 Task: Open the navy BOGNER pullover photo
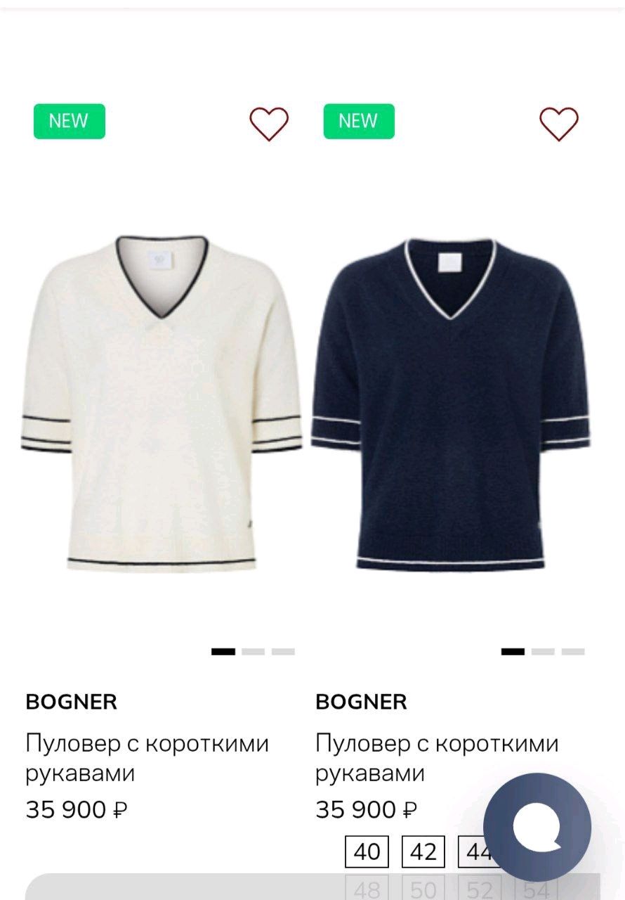coord(451,405)
